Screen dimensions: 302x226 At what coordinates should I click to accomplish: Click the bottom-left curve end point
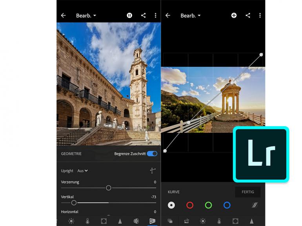click(x=165, y=151)
